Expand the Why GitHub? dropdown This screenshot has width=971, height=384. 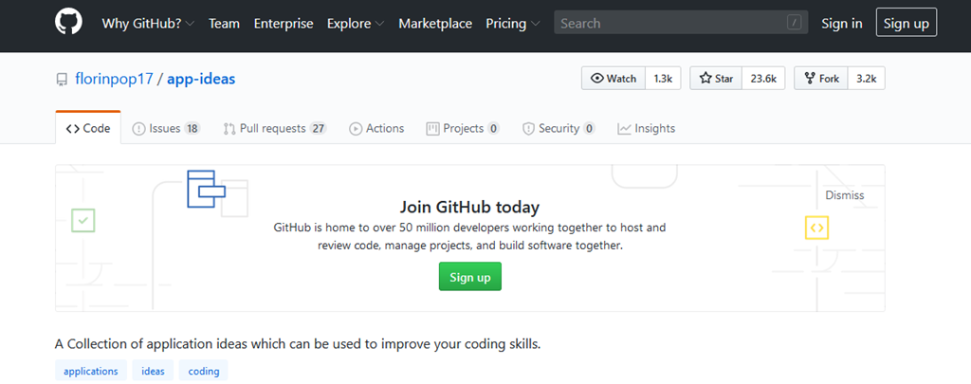click(148, 24)
